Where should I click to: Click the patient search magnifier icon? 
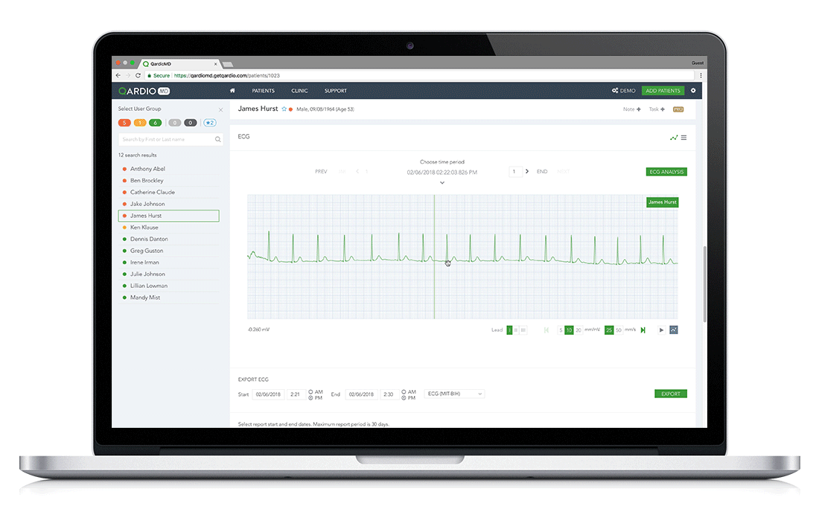(x=218, y=139)
